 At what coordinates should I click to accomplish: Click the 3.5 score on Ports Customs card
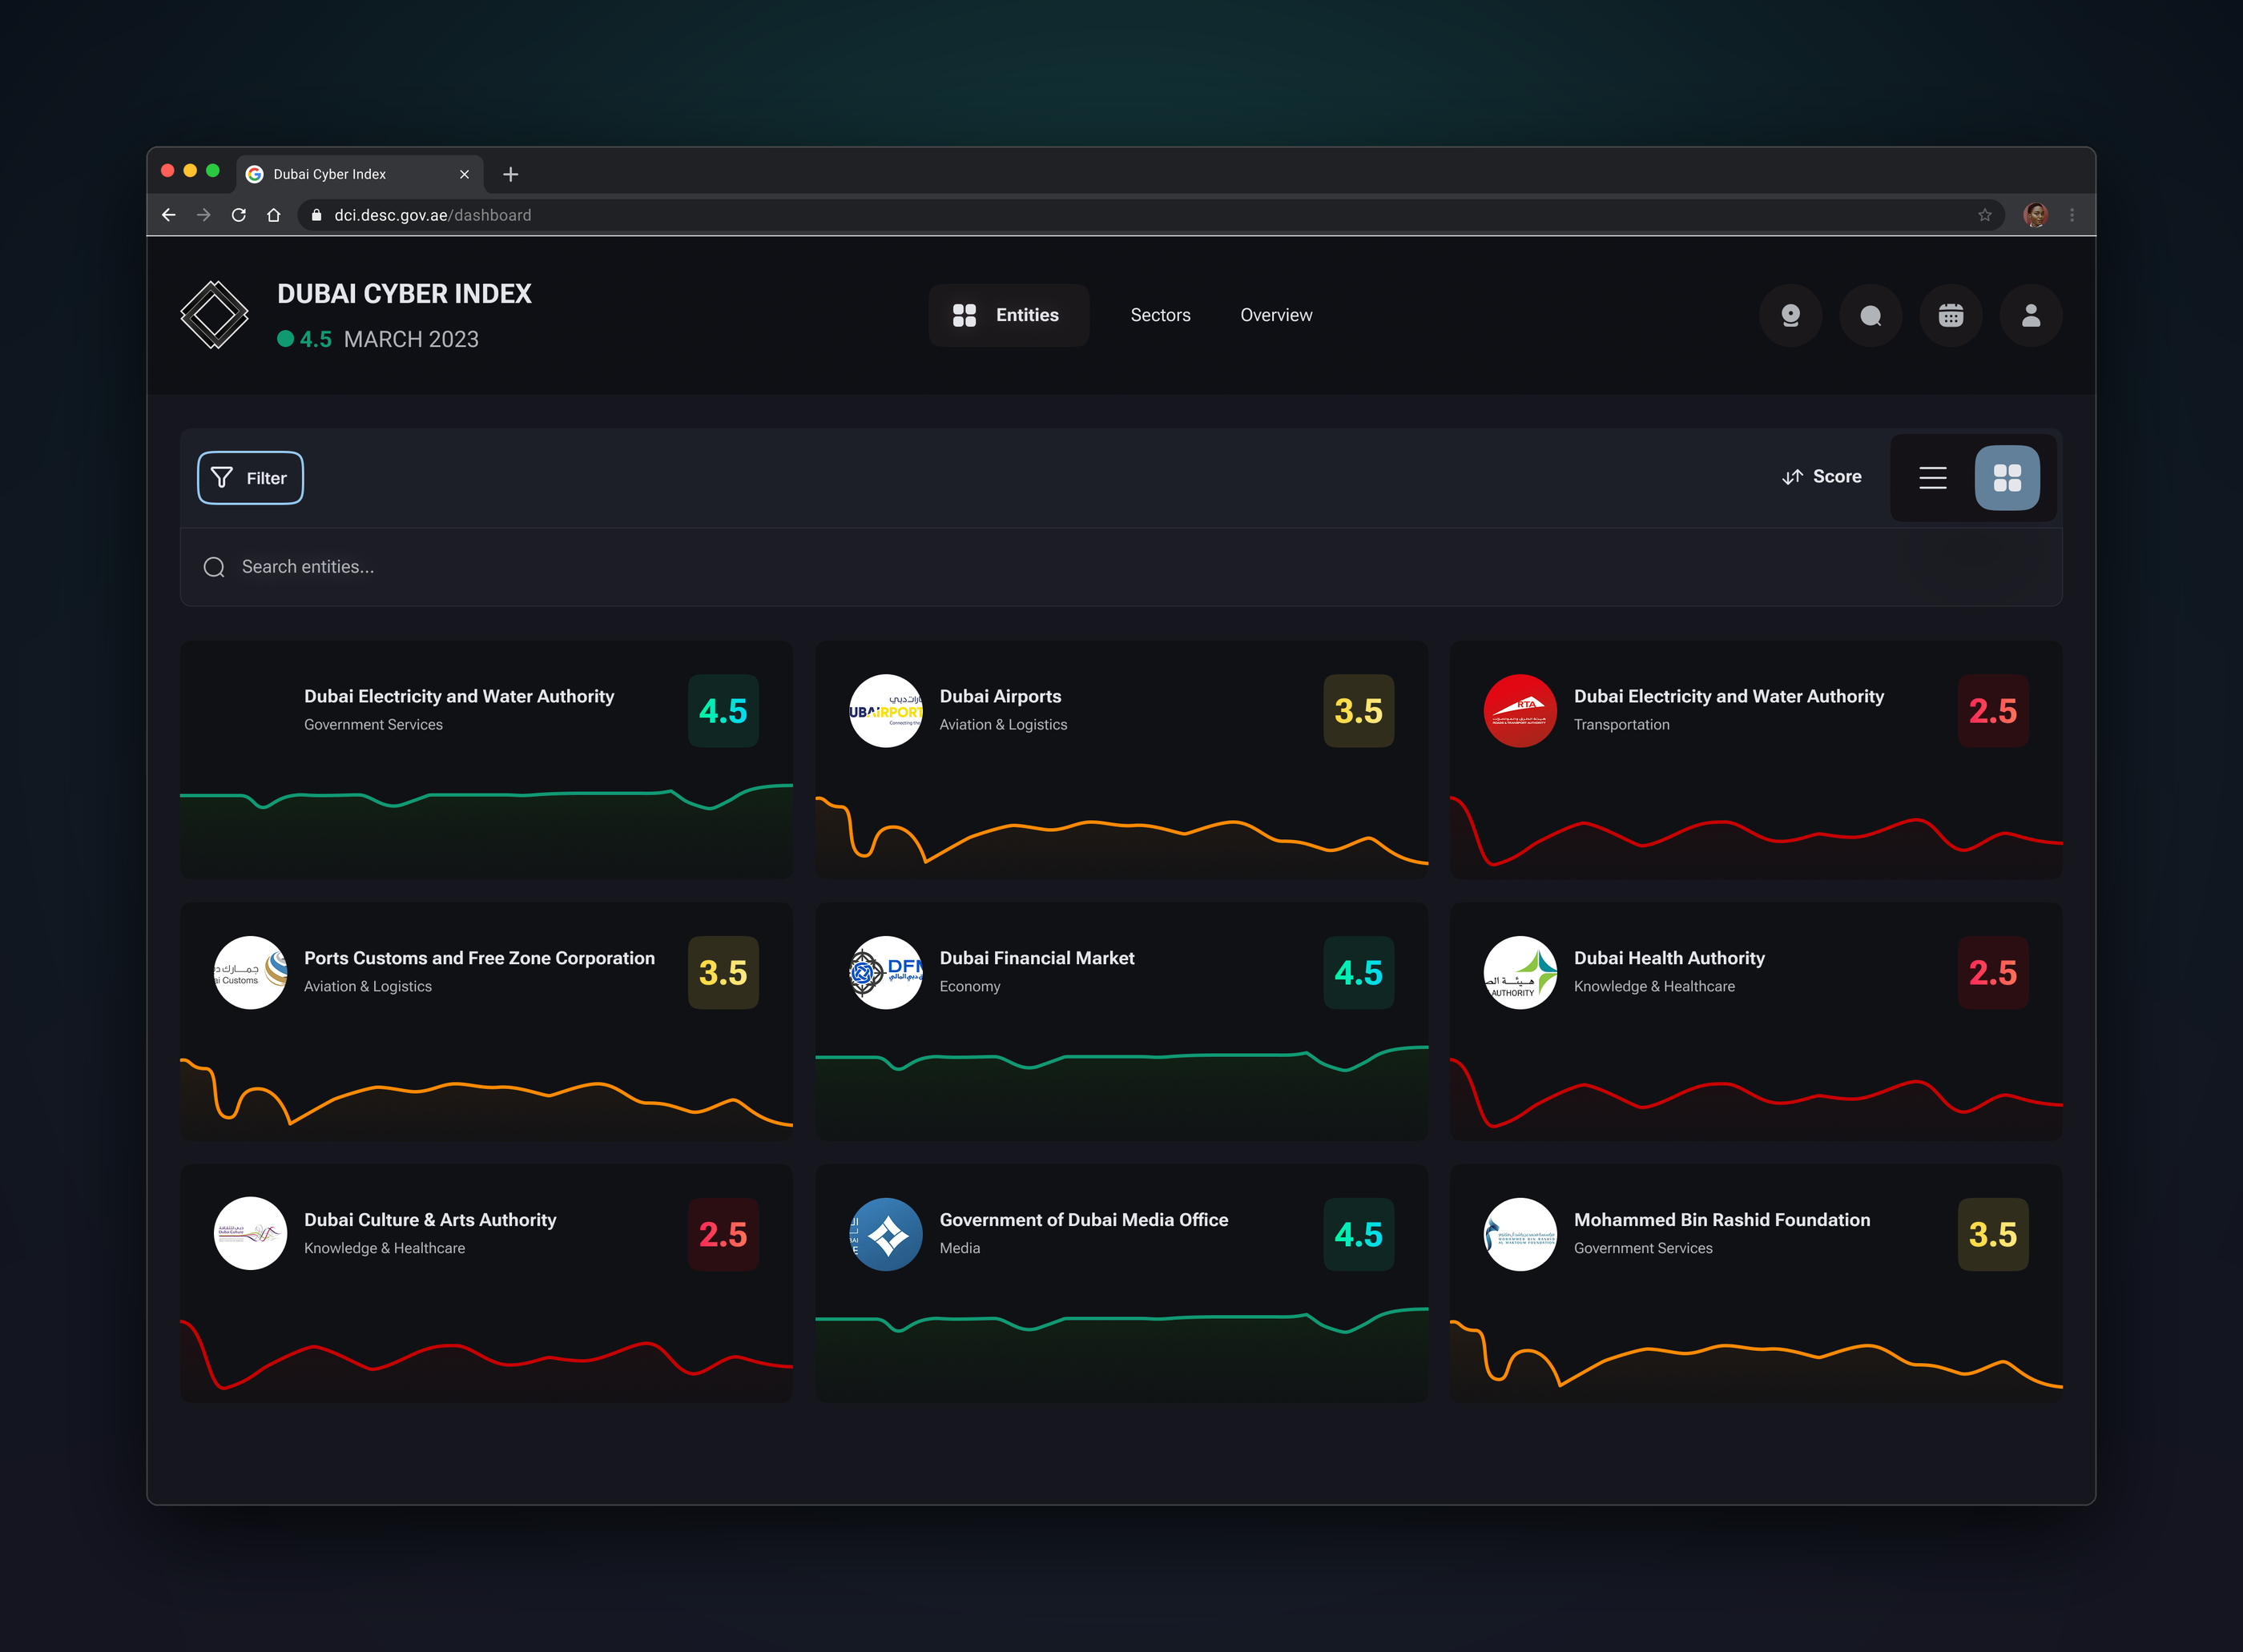point(723,973)
